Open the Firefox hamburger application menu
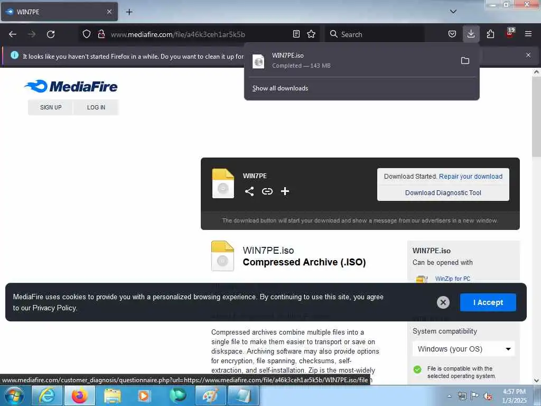 (528, 34)
